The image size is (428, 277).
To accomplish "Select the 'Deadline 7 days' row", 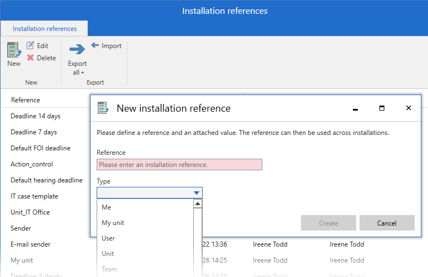I will [34, 132].
